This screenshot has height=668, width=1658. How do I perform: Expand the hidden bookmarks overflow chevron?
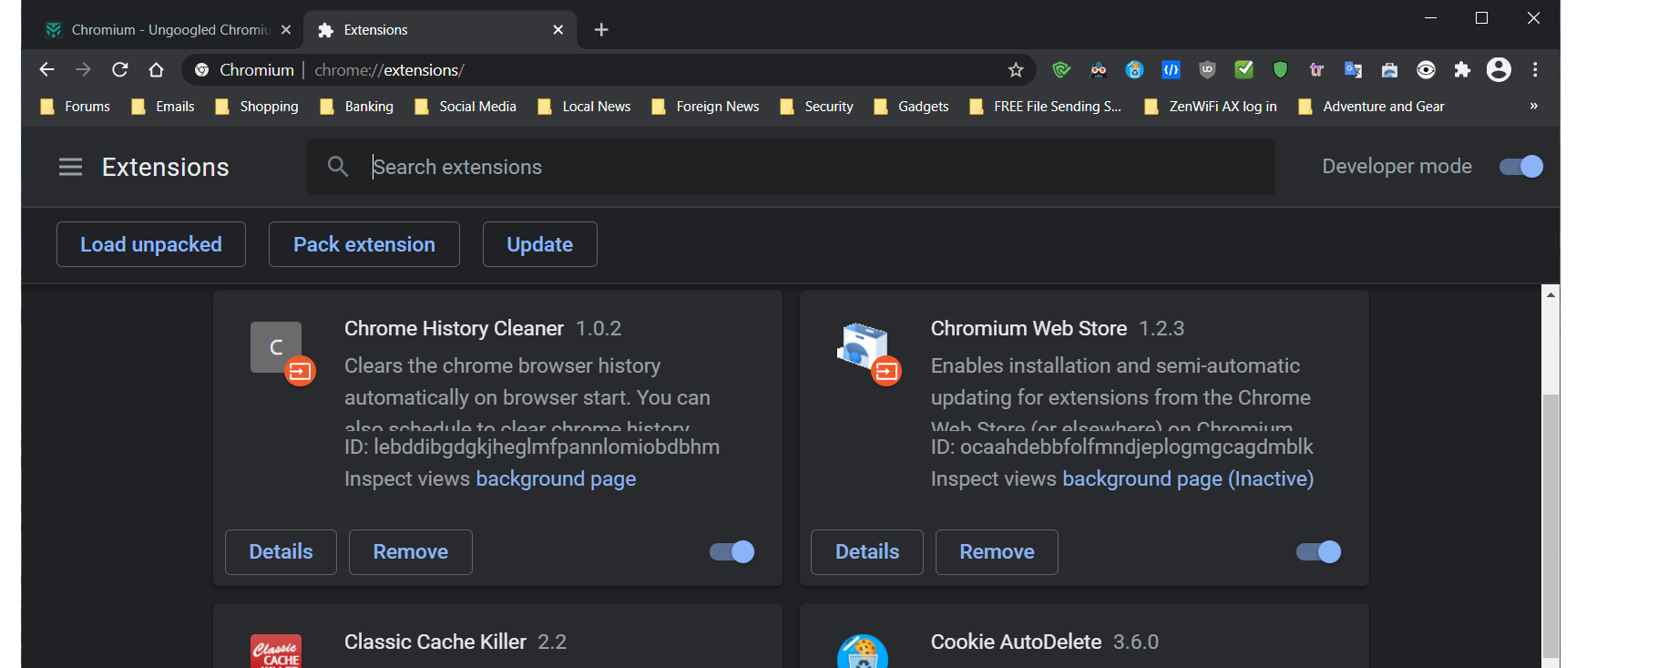[1533, 107]
